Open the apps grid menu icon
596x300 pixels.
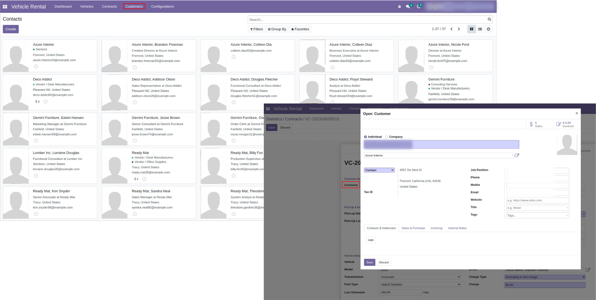[5, 7]
